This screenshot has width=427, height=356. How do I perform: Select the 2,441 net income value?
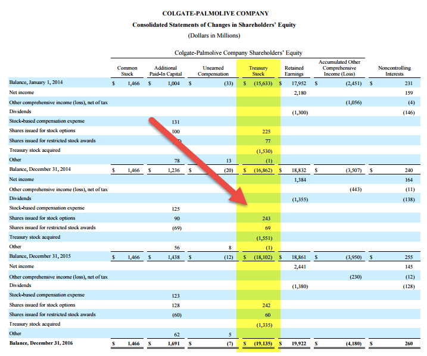pos(300,267)
